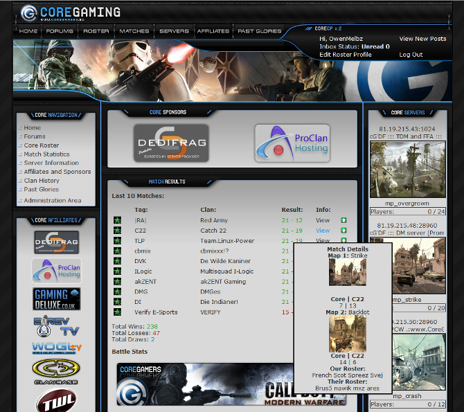Open the MATCHES nav tab
Image resolution: width=464 pixels, height=412 pixels.
(134, 31)
